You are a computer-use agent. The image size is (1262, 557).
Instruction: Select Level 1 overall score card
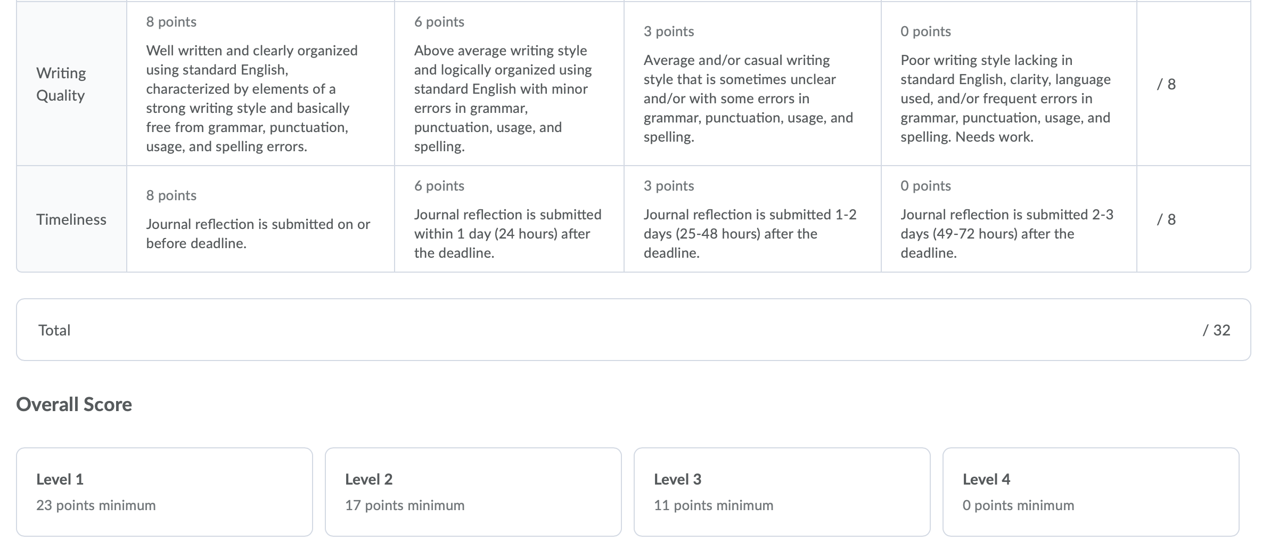165,492
